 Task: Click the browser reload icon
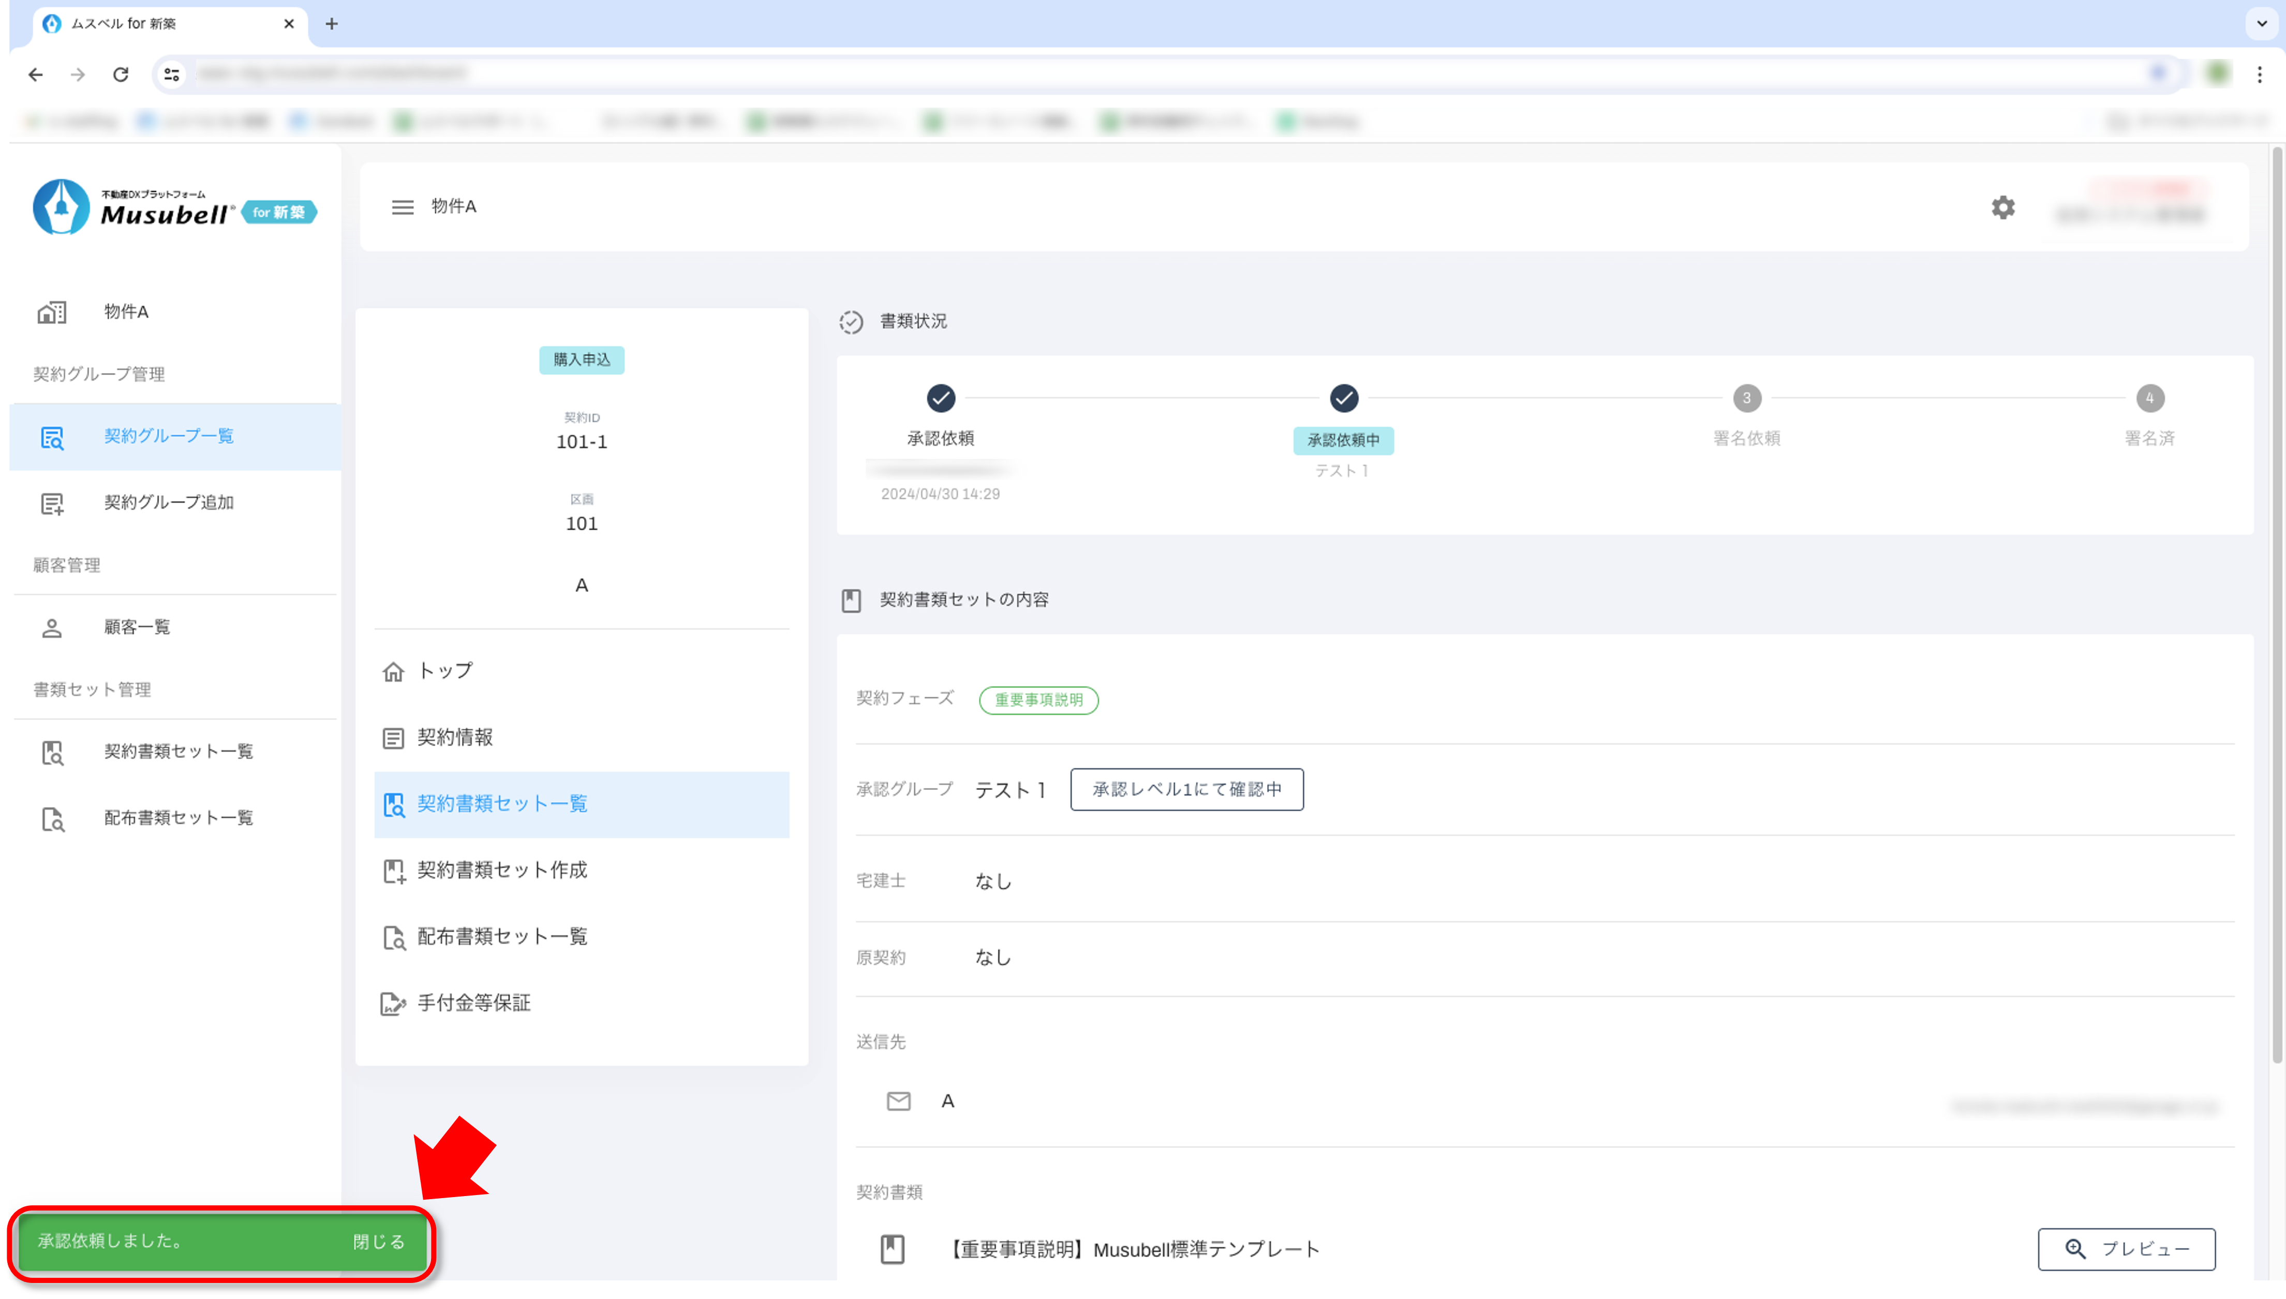[121, 74]
